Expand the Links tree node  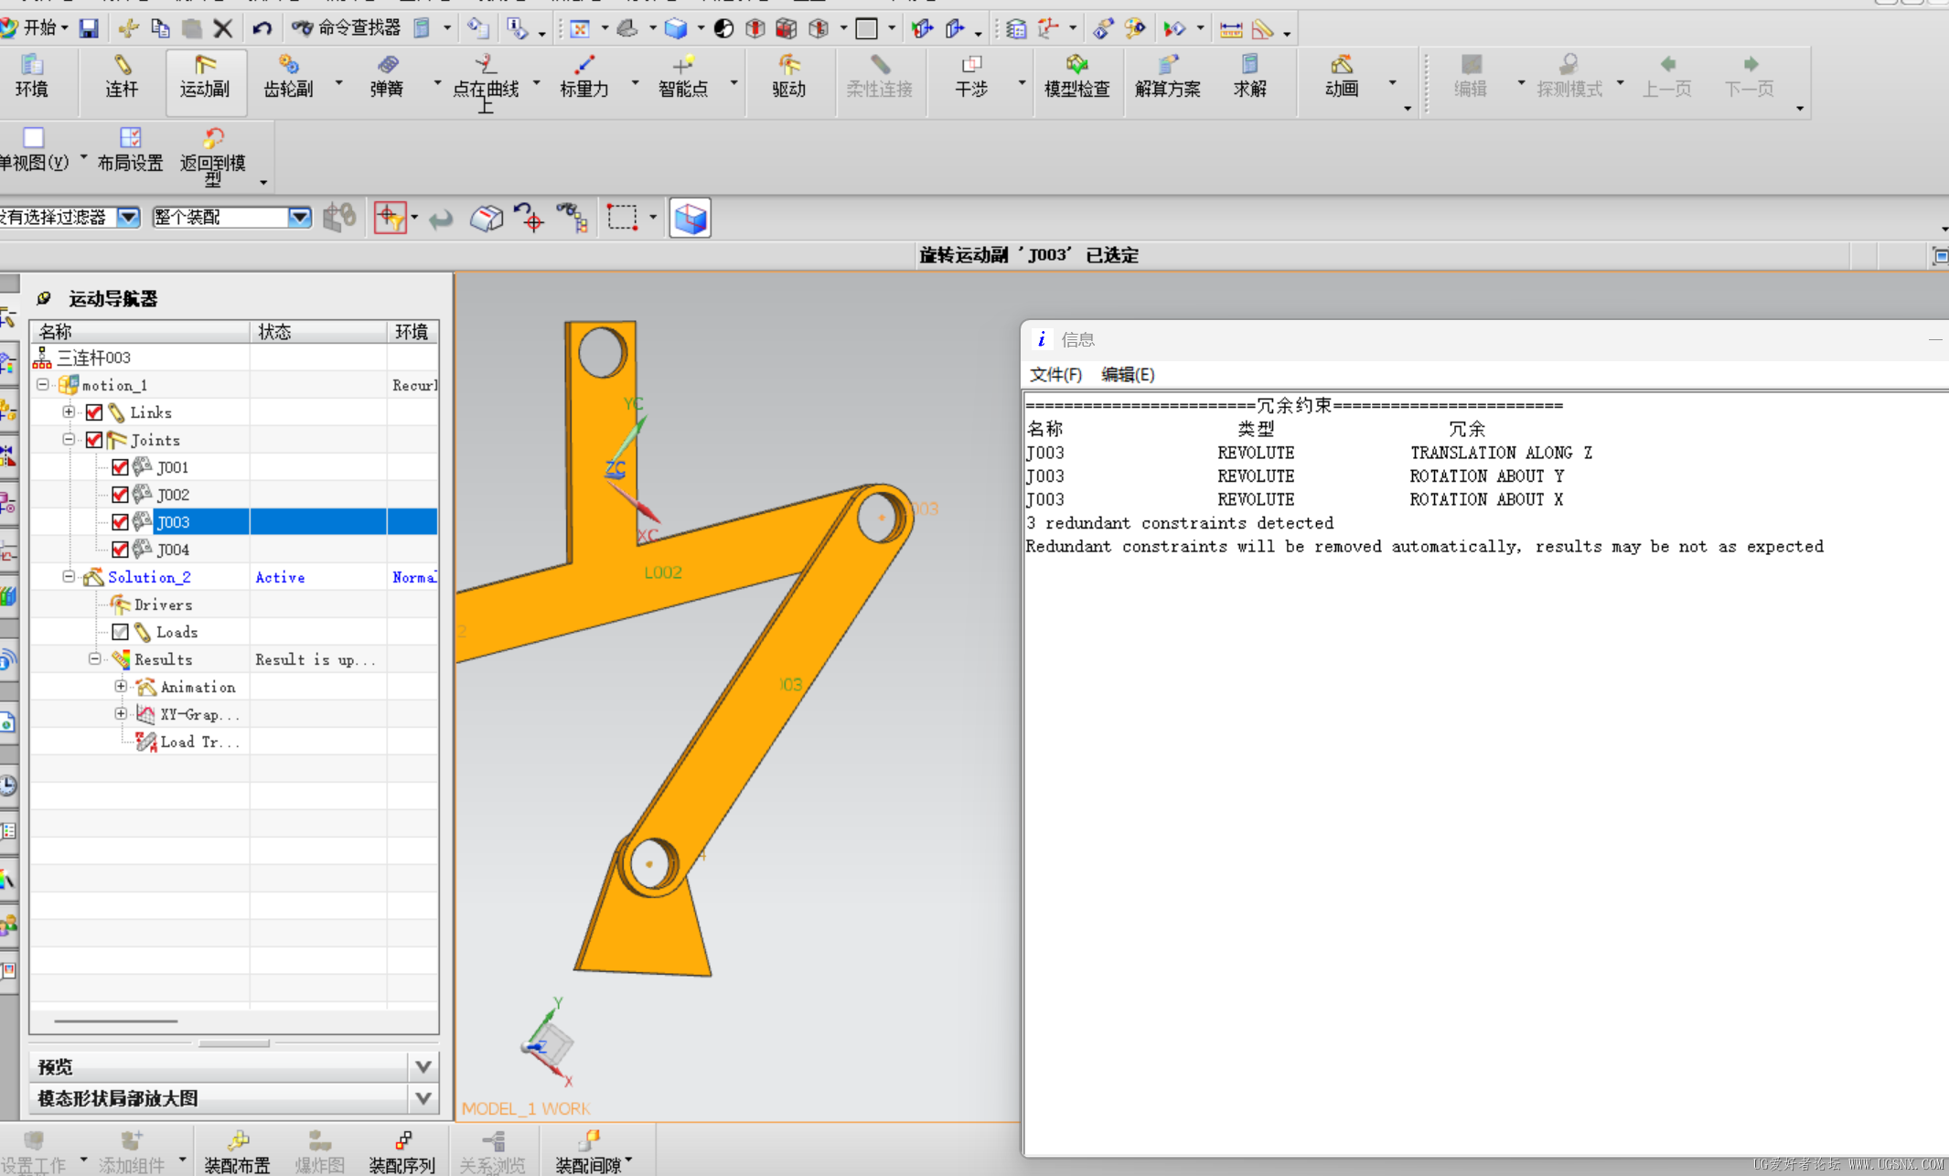coord(69,412)
